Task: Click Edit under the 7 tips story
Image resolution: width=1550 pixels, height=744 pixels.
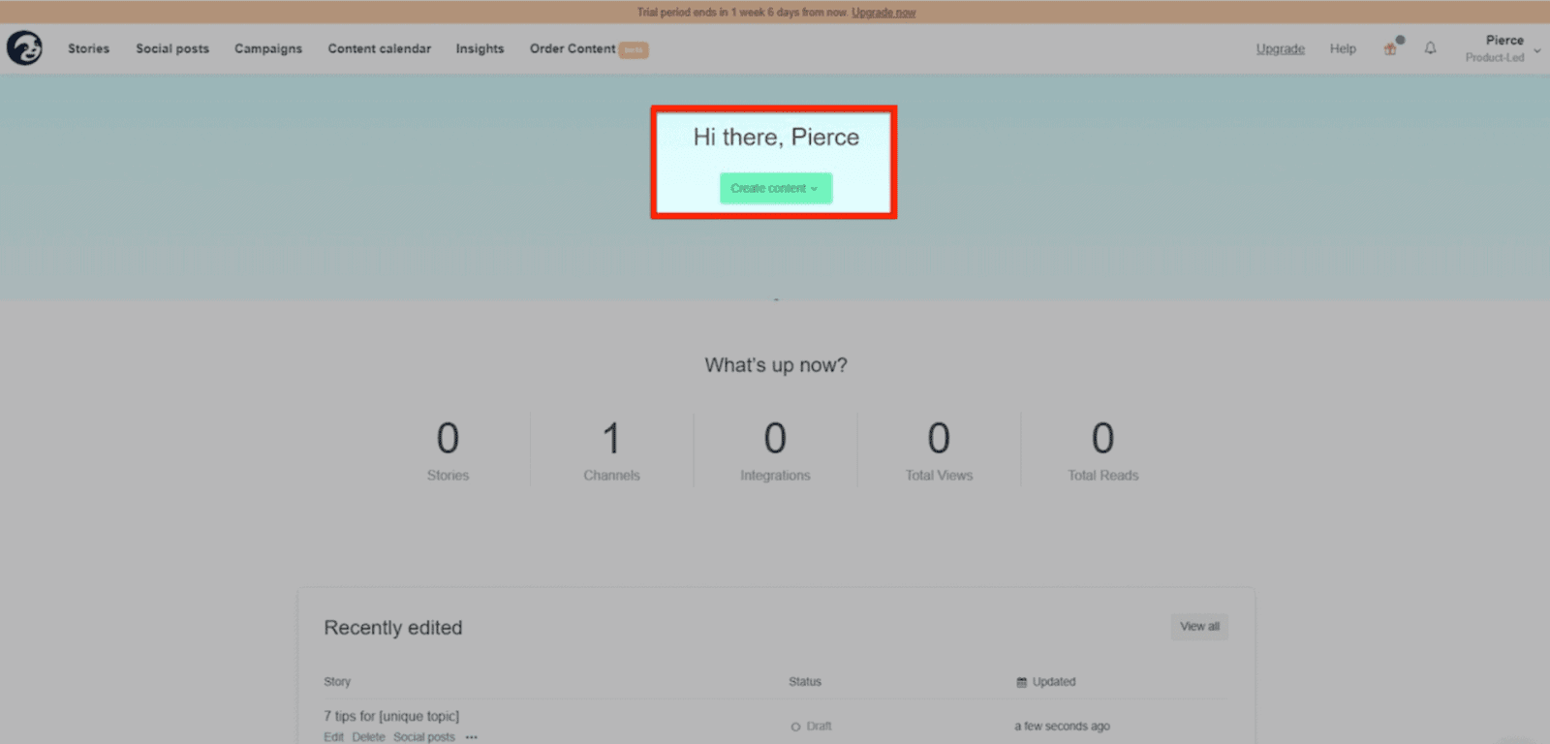Action: point(333,737)
